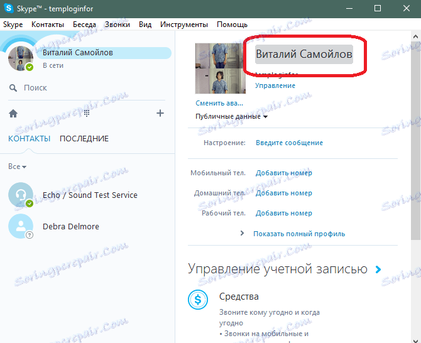Open the Skype menu
The height and width of the screenshot is (343, 421).
click(x=13, y=24)
